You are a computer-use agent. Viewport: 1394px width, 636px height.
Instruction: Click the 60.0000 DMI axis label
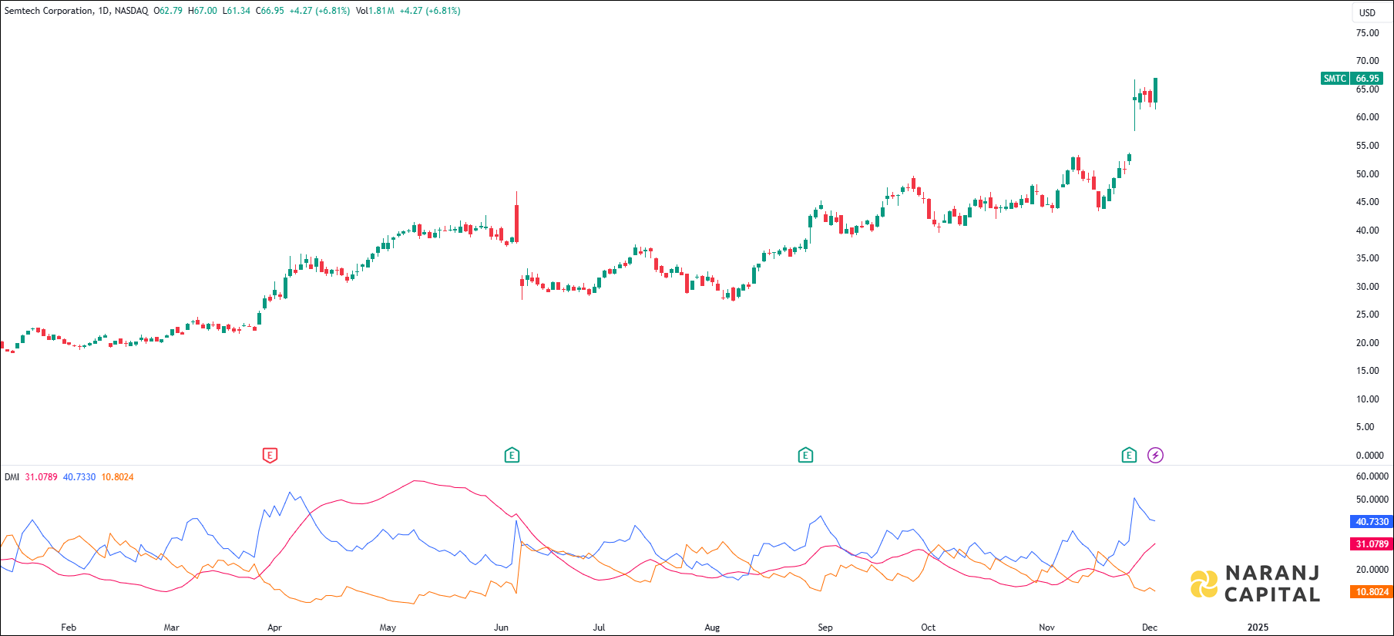click(x=1372, y=476)
